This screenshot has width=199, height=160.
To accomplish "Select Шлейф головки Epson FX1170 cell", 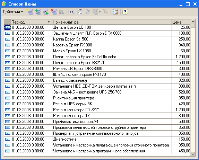I will pos(112,74).
